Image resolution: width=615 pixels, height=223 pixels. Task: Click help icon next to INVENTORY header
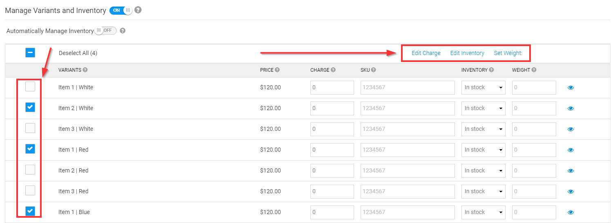tap(491, 70)
